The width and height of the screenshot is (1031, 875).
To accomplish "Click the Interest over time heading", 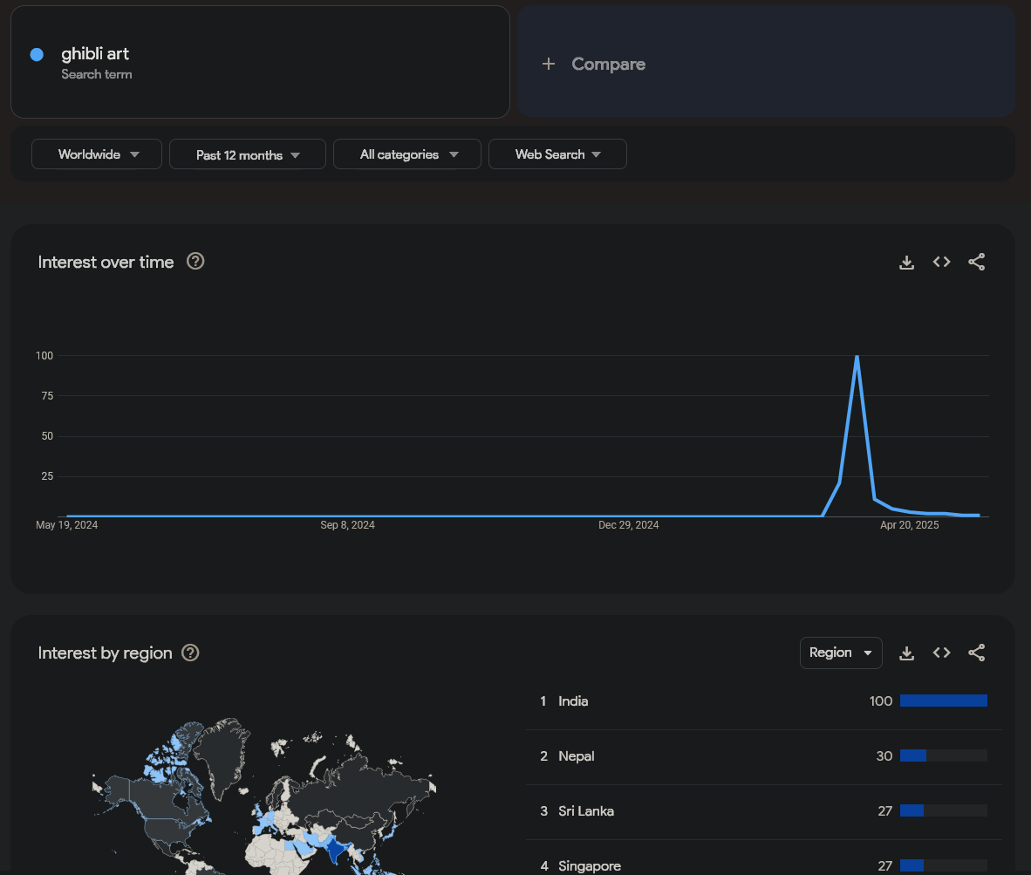I will coord(106,263).
